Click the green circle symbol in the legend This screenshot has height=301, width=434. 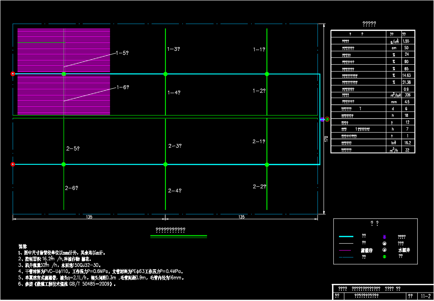coord(384,257)
